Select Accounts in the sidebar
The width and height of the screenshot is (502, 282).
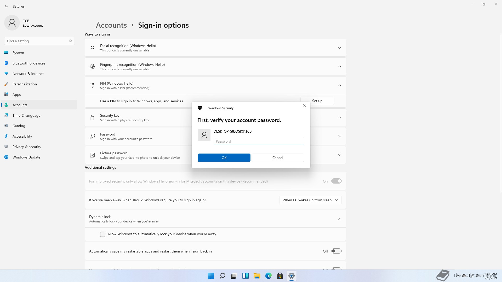[39, 105]
